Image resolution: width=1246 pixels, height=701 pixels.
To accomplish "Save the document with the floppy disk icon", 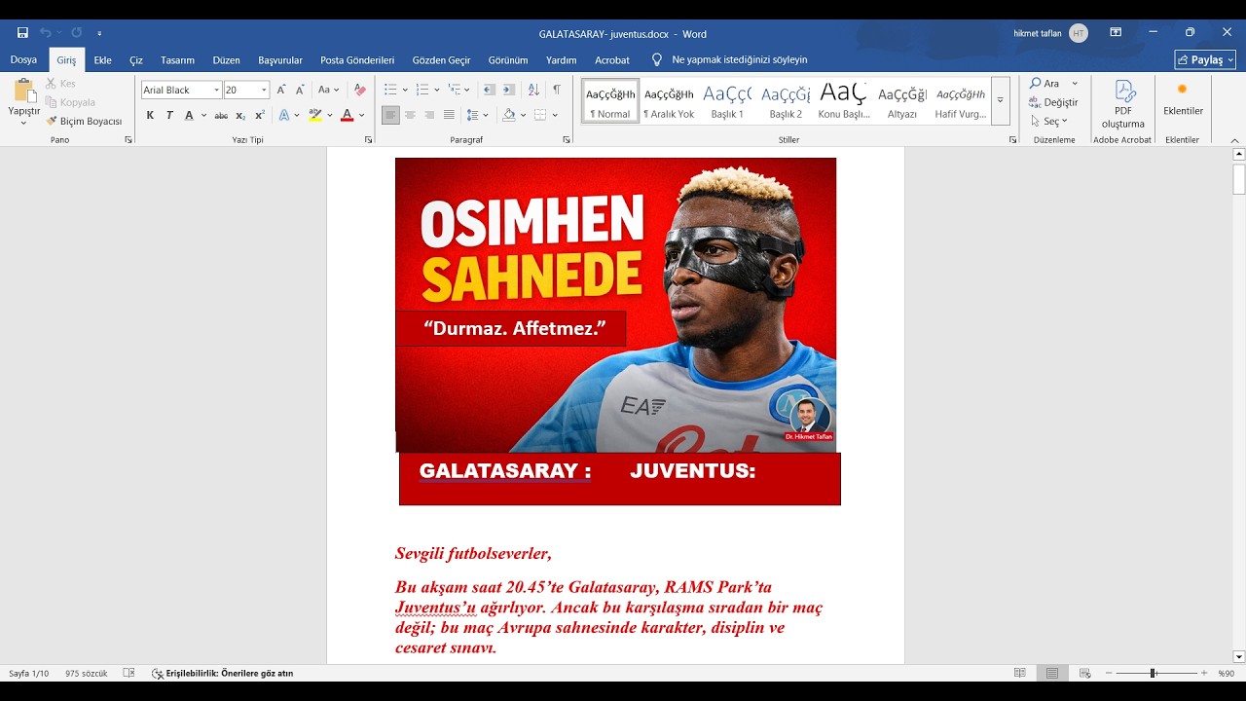I will click(22, 33).
